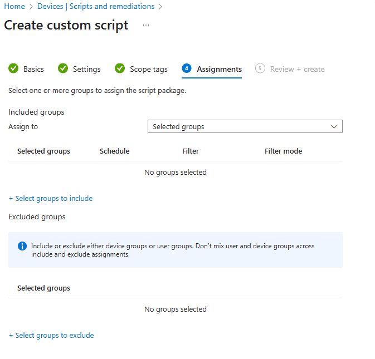Viewport: 375px width, 359px height.
Task: Open the ellipsis menu next to page title
Action: (146, 25)
